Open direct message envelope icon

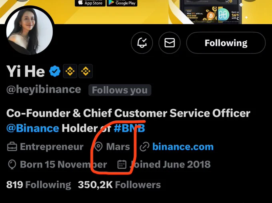point(170,43)
